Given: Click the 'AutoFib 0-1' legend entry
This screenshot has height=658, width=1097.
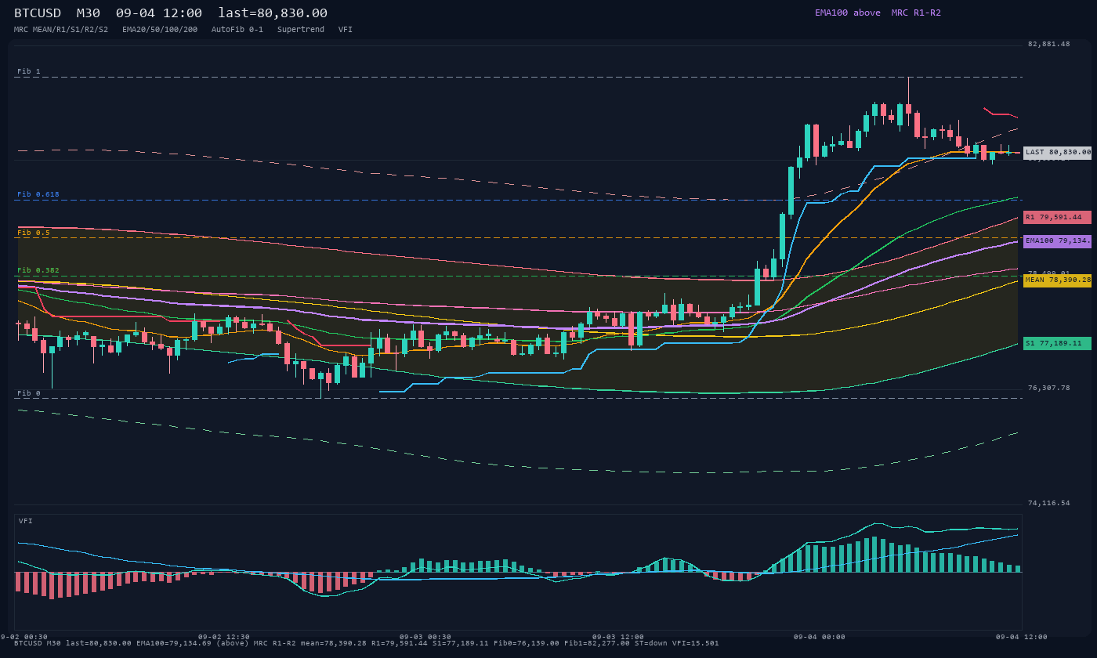Looking at the screenshot, I should (x=237, y=29).
